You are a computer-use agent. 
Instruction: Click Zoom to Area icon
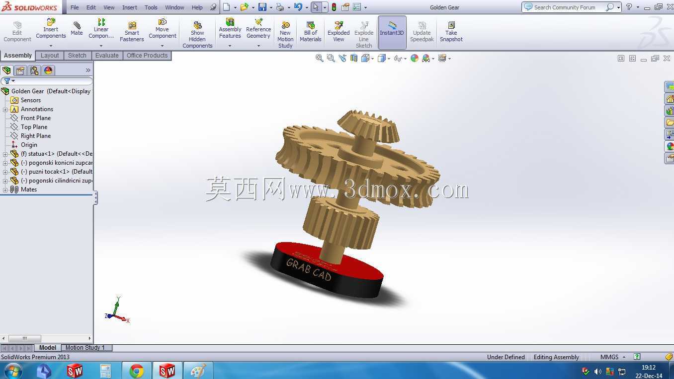[x=331, y=58]
